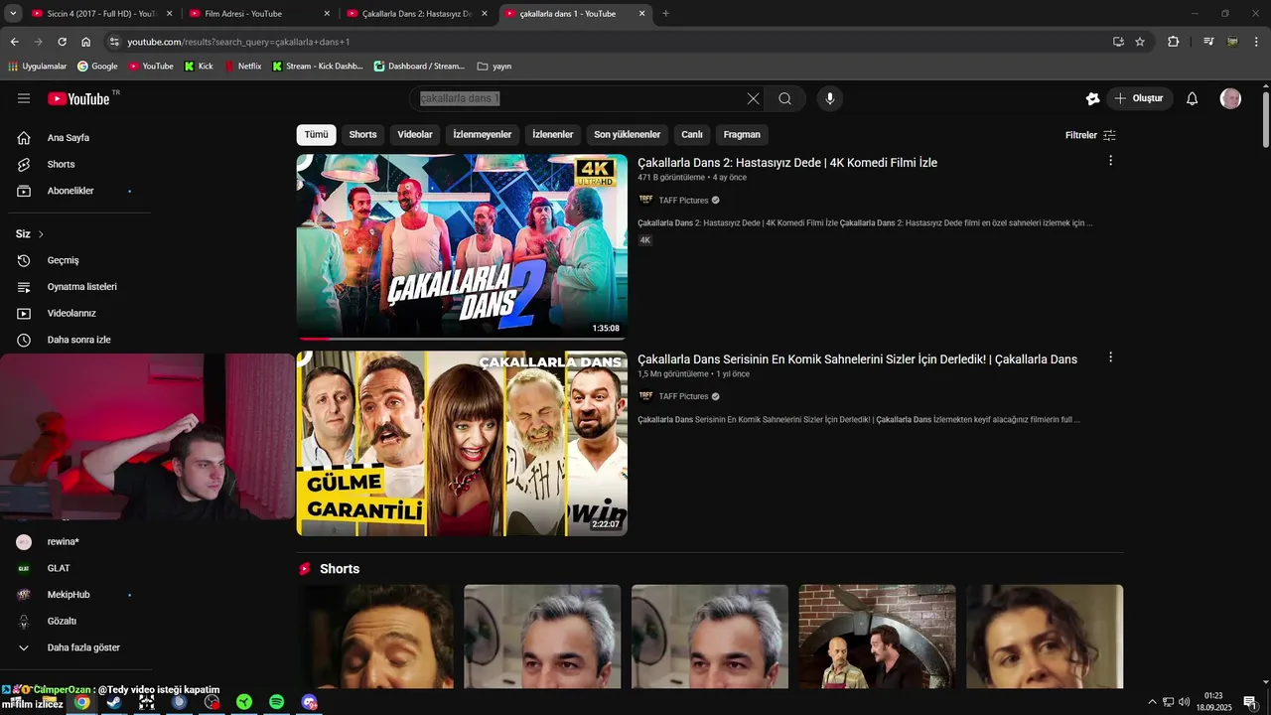Open YouTube notifications bell
Screen dimensions: 1271x715
click(x=1193, y=98)
